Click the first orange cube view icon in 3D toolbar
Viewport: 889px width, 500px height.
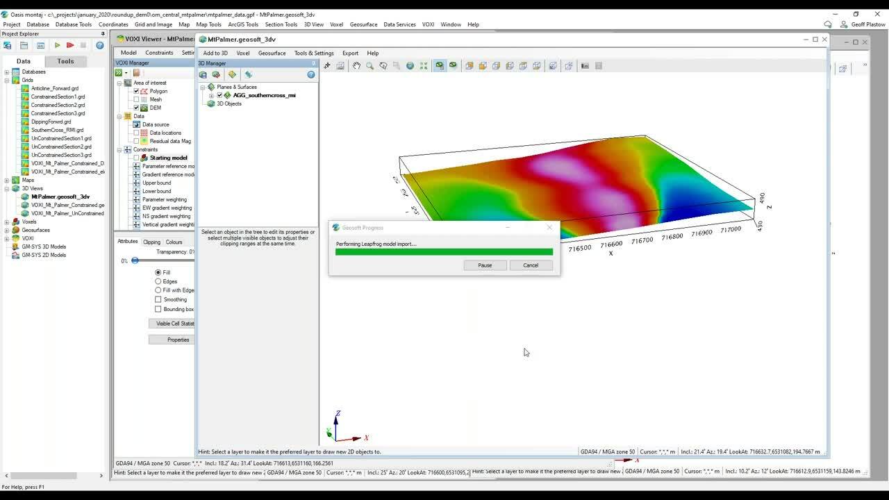[470, 65]
